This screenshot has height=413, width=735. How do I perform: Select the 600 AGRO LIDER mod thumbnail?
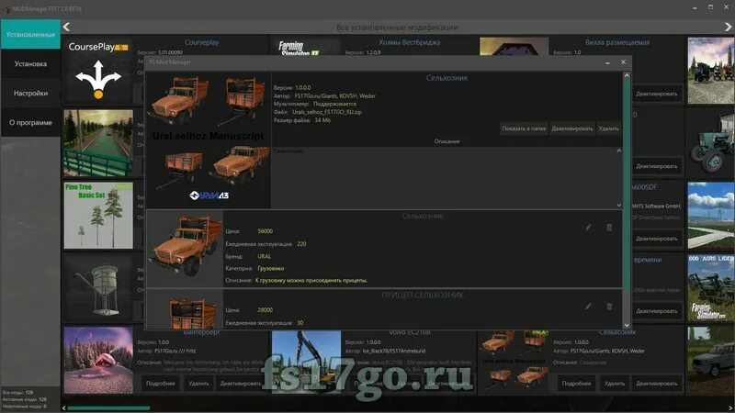(711, 288)
